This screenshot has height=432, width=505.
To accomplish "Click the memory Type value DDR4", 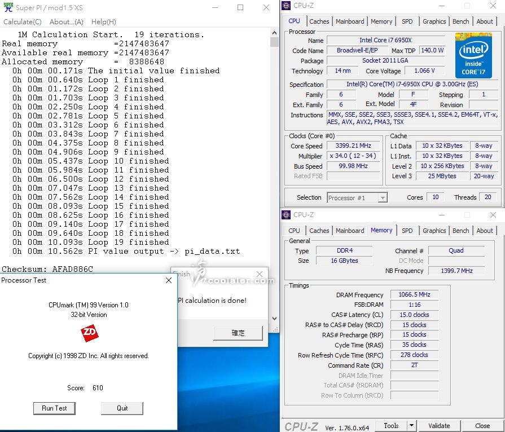I will click(x=344, y=250).
